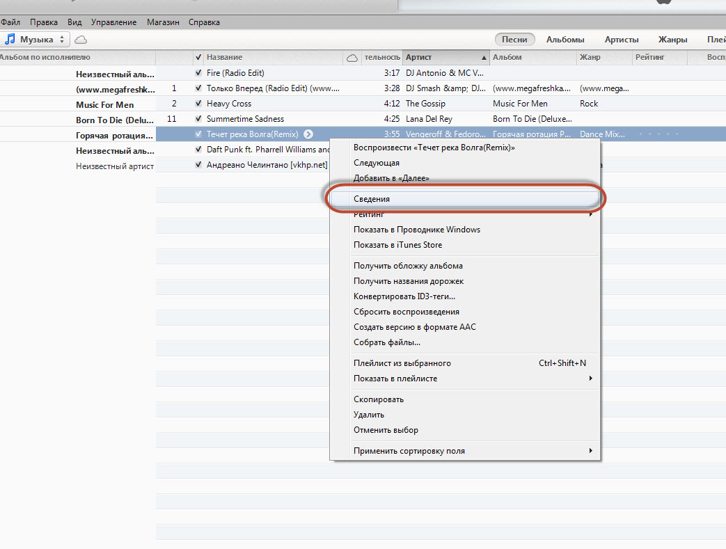The width and height of the screenshot is (726, 549).
Task: Click the DJ Antonio & MC V... artist cell
Action: [x=445, y=72]
